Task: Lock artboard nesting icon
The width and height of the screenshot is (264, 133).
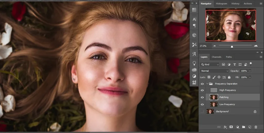Action: coord(224,77)
